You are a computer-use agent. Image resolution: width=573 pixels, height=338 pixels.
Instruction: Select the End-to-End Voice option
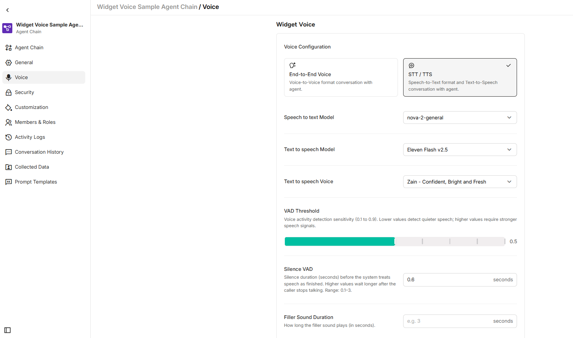tap(341, 77)
